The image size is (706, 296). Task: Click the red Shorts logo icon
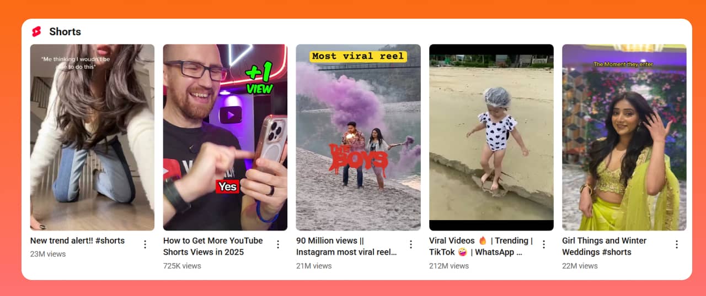coord(36,31)
